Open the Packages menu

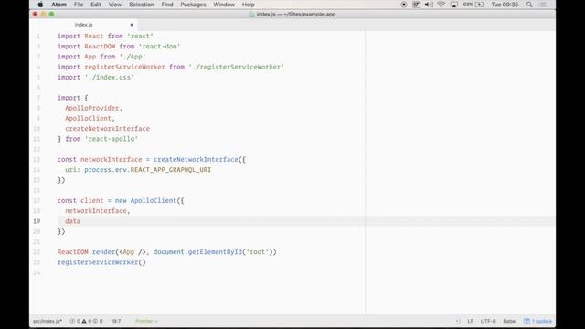[x=193, y=5]
